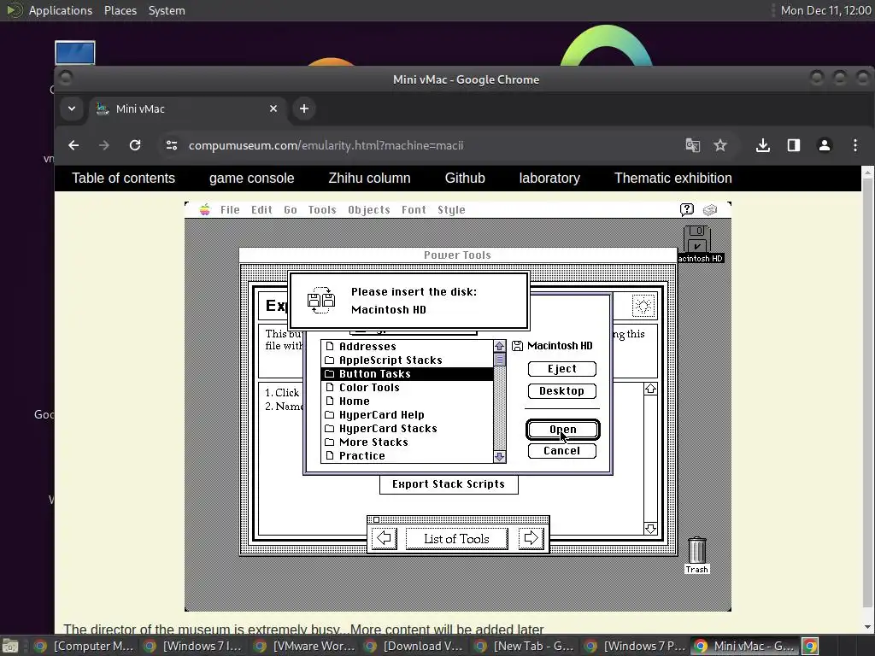The height and width of the screenshot is (656, 875).
Task: Select the Macintosh HD desktop disk icon
Action: (x=697, y=239)
